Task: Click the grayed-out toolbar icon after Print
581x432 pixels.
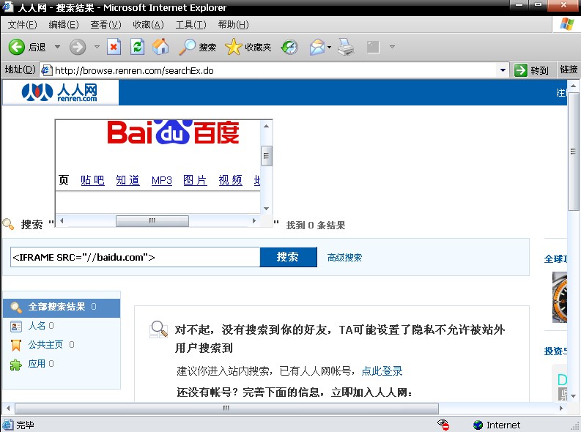Action: coord(373,47)
